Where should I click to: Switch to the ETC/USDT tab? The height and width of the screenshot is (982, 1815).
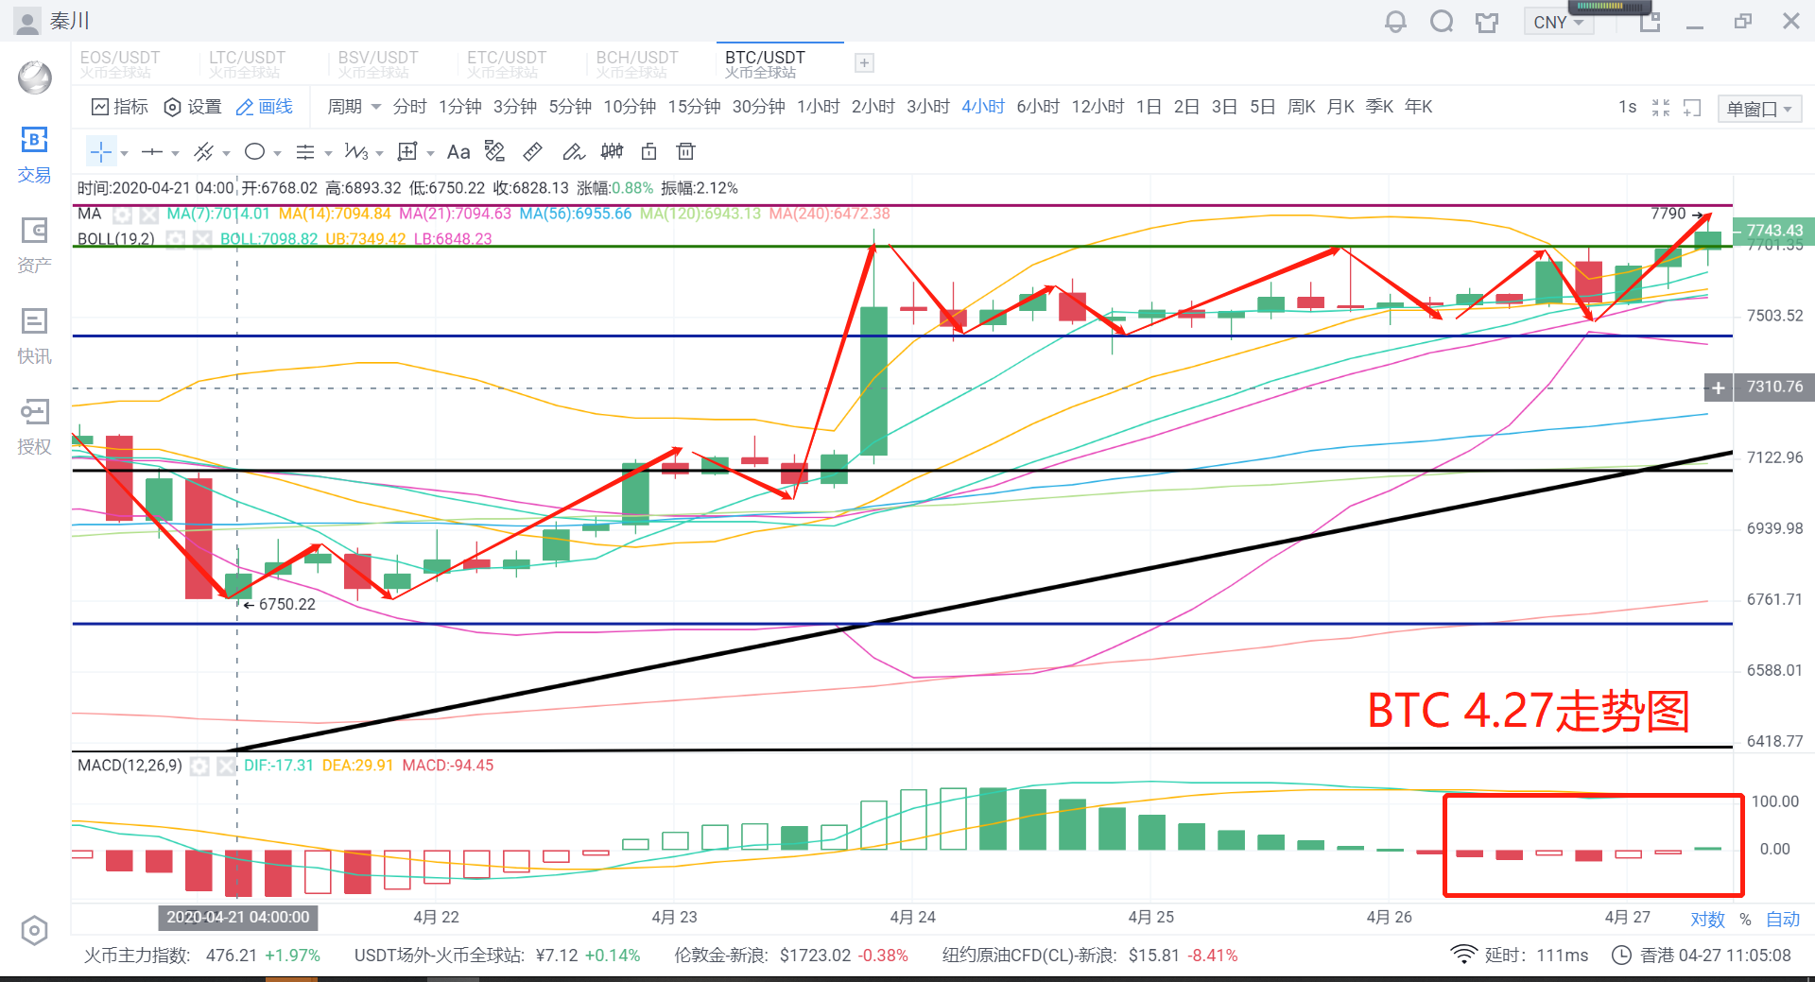(507, 63)
